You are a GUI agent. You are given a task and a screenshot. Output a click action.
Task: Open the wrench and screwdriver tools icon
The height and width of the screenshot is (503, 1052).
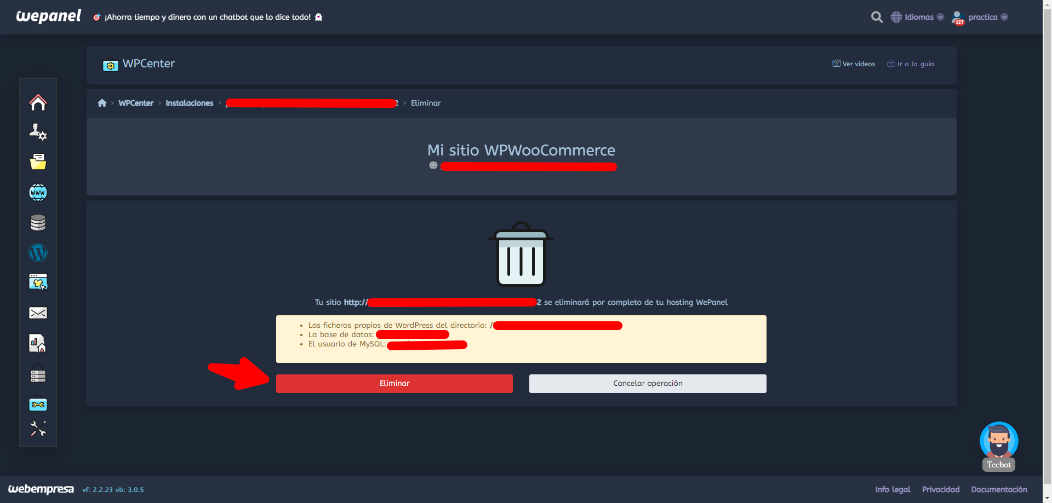[38, 429]
